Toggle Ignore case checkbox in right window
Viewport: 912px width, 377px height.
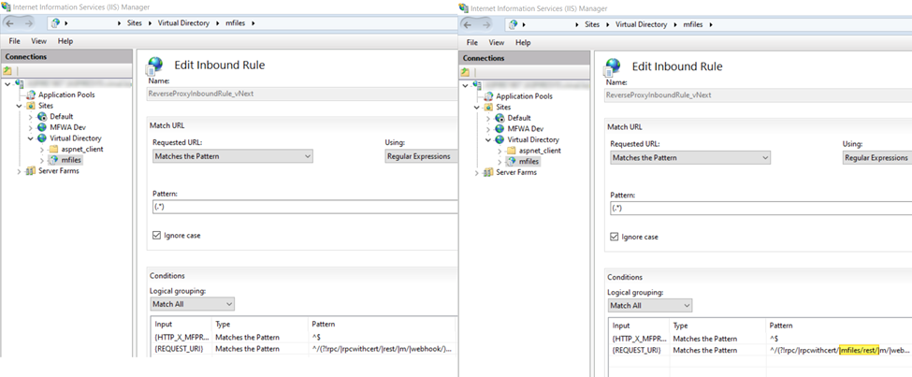tap(614, 238)
